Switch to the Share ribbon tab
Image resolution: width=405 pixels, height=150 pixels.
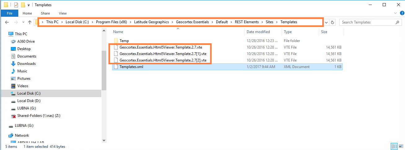pyautogui.click(x=45, y=13)
